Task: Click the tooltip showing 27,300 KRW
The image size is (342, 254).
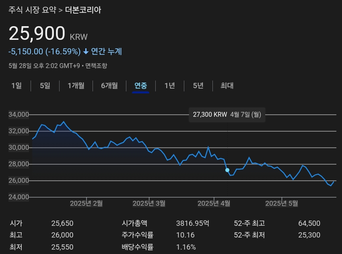Action: (227, 114)
